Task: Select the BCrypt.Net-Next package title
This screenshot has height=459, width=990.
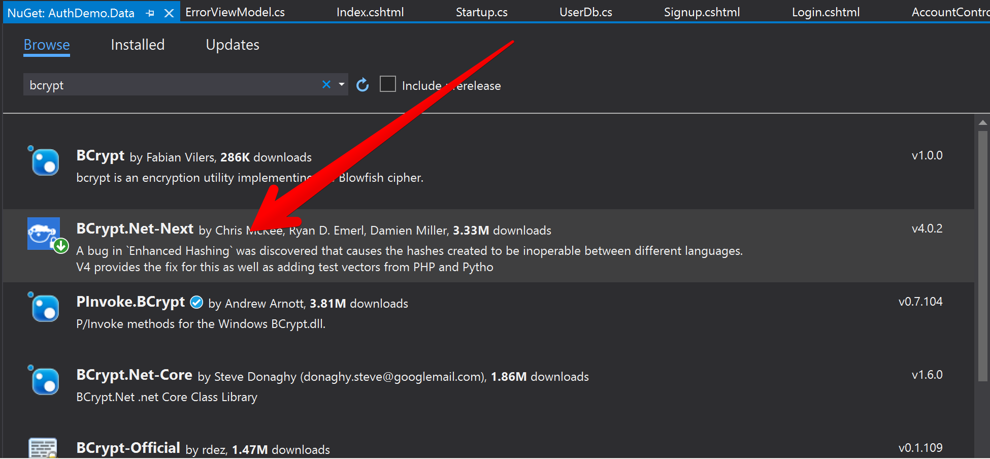Action: (x=135, y=229)
